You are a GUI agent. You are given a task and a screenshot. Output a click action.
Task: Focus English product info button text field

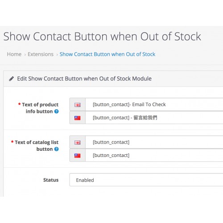154,104
